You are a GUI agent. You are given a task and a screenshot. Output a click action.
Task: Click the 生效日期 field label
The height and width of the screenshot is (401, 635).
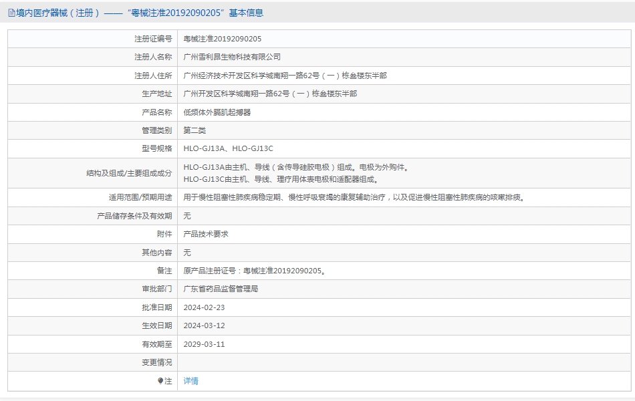156,325
